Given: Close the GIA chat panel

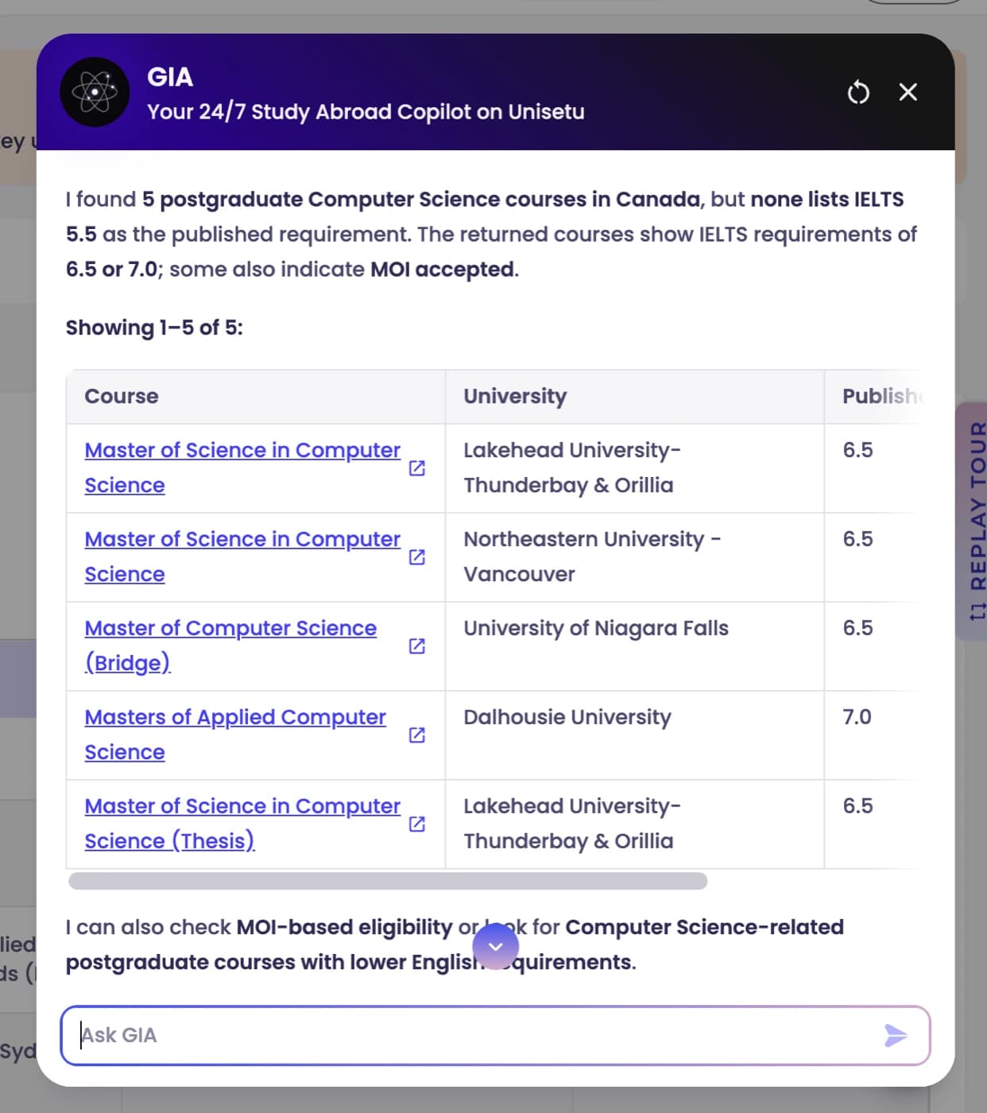Looking at the screenshot, I should click(908, 92).
